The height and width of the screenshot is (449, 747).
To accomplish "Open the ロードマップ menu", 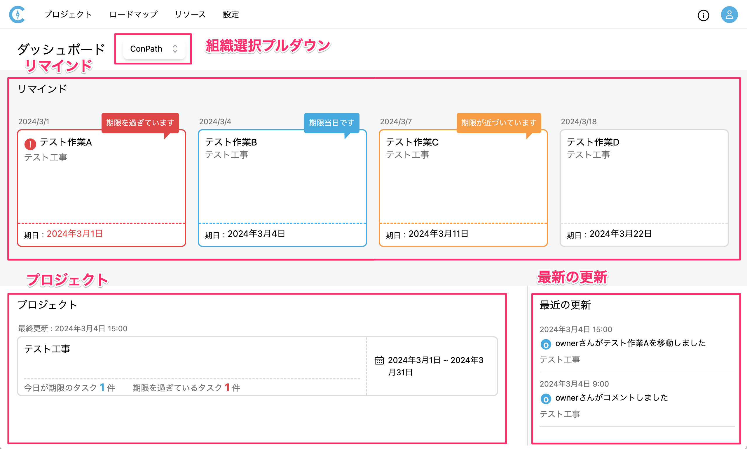I will click(133, 15).
